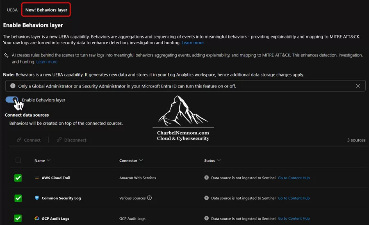Sort by the Connector column header
Image resolution: width=369 pixels, height=225 pixels.
click(x=131, y=160)
